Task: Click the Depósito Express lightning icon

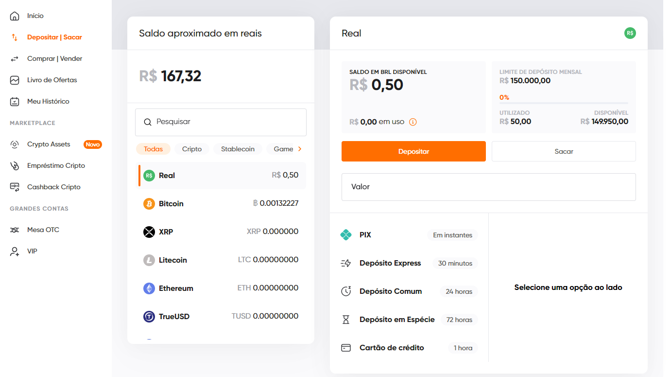Action: tap(346, 263)
